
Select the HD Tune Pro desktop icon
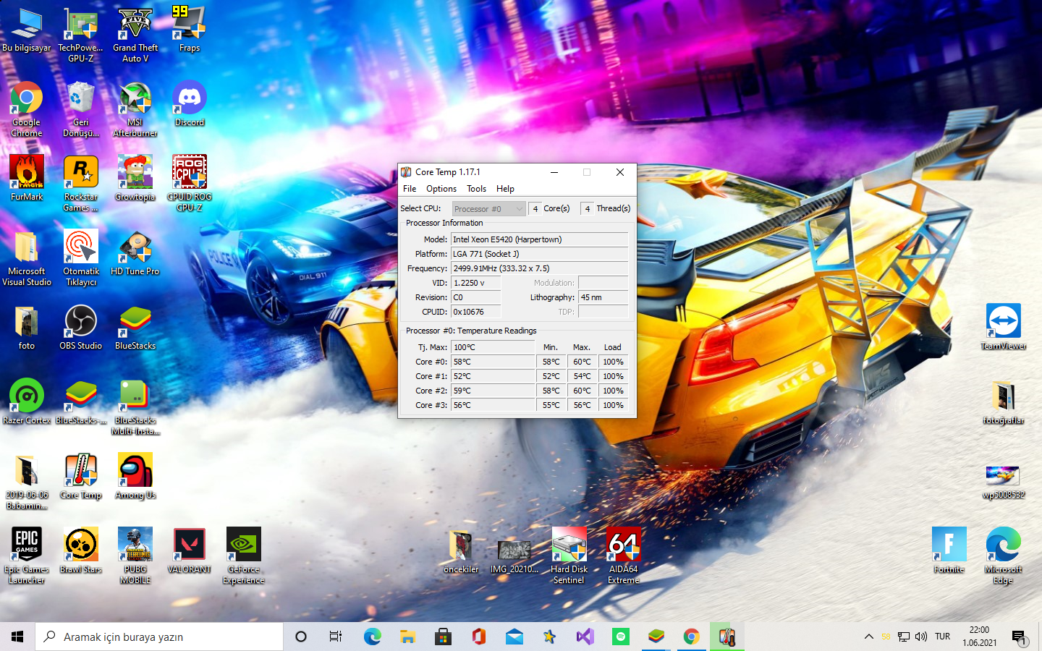135,253
